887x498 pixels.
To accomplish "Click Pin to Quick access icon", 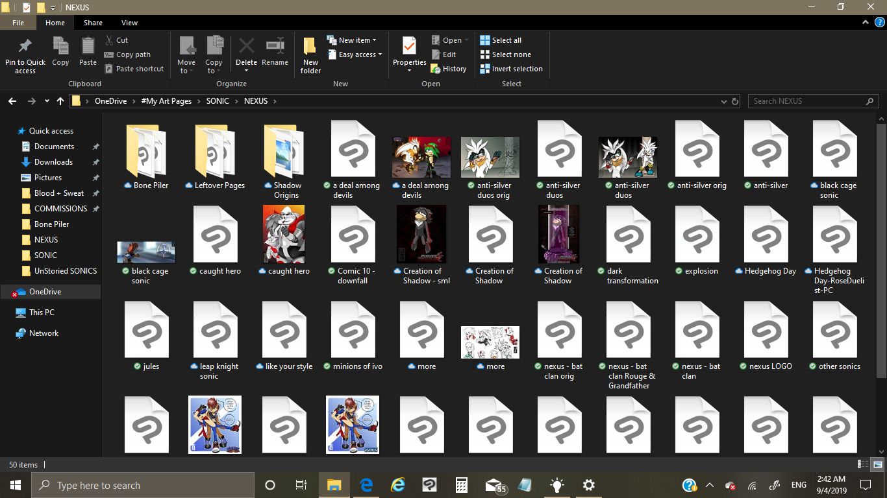I will coord(25,46).
